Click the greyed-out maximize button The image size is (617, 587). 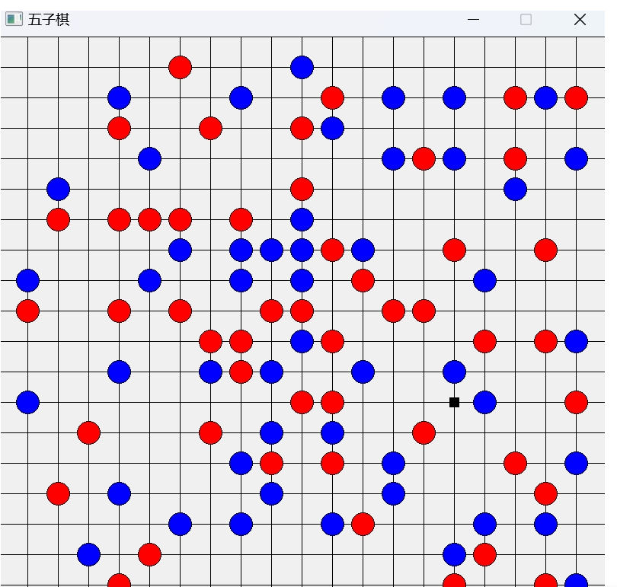(x=526, y=20)
